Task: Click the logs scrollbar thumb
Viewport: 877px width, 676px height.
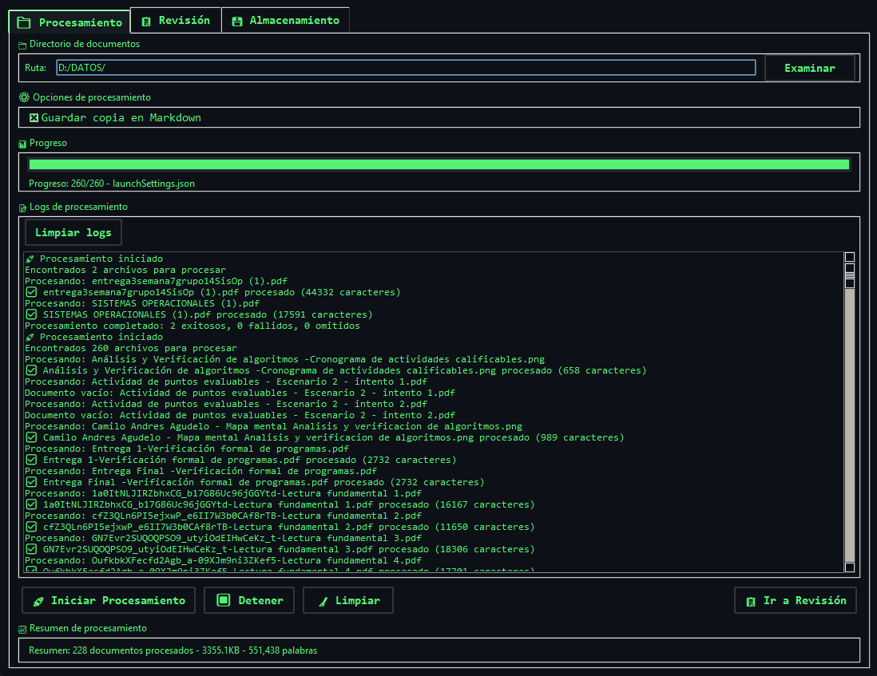Action: pyautogui.click(x=850, y=276)
